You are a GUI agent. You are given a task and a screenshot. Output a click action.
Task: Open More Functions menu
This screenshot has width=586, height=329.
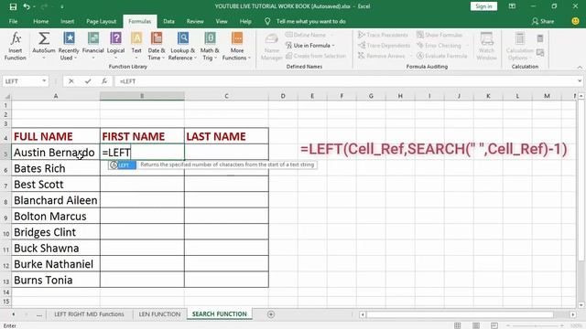pyautogui.click(x=236, y=47)
